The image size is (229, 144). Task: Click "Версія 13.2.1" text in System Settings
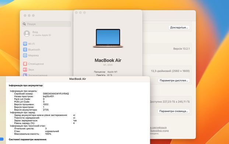coord(182,49)
